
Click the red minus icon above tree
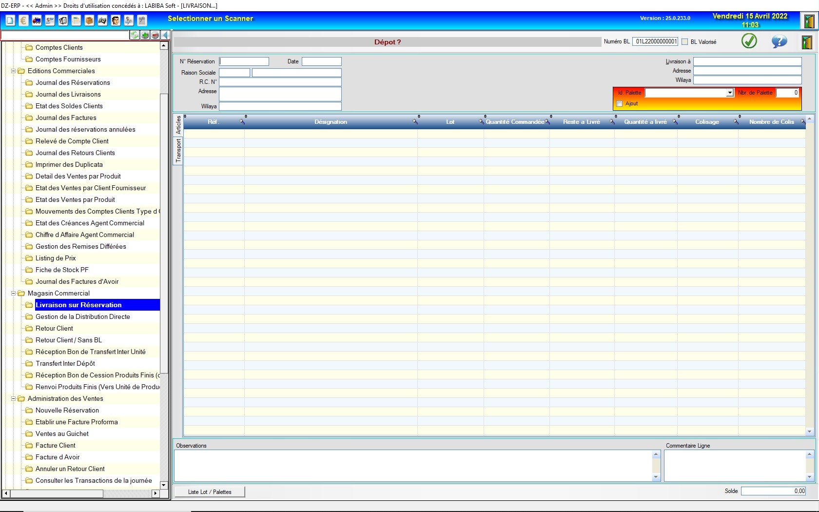point(155,35)
